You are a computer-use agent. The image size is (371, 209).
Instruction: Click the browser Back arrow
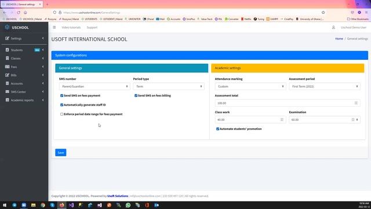pyautogui.click(x=5, y=12)
